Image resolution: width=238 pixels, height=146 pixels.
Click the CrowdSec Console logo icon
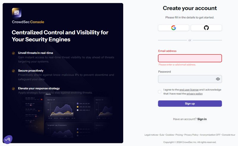tap(17, 13)
